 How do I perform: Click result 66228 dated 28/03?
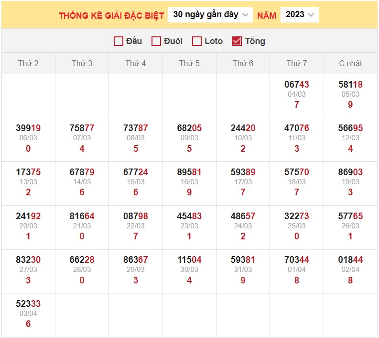(82, 260)
